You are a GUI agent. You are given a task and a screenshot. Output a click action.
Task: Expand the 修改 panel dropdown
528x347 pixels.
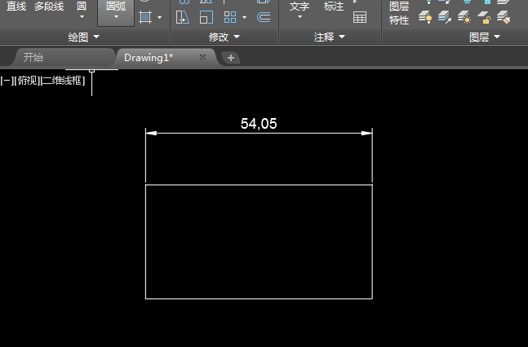point(224,37)
